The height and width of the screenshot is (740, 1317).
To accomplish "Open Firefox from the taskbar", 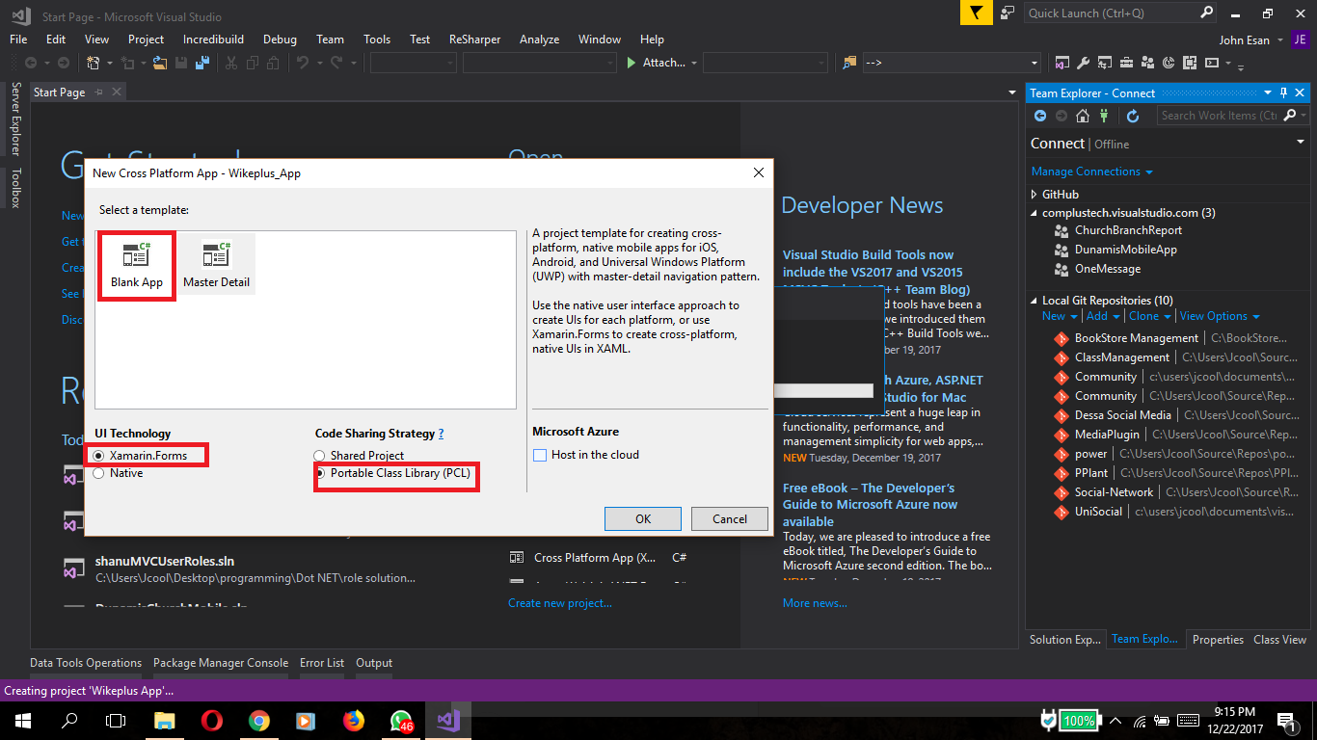I will (353, 720).
